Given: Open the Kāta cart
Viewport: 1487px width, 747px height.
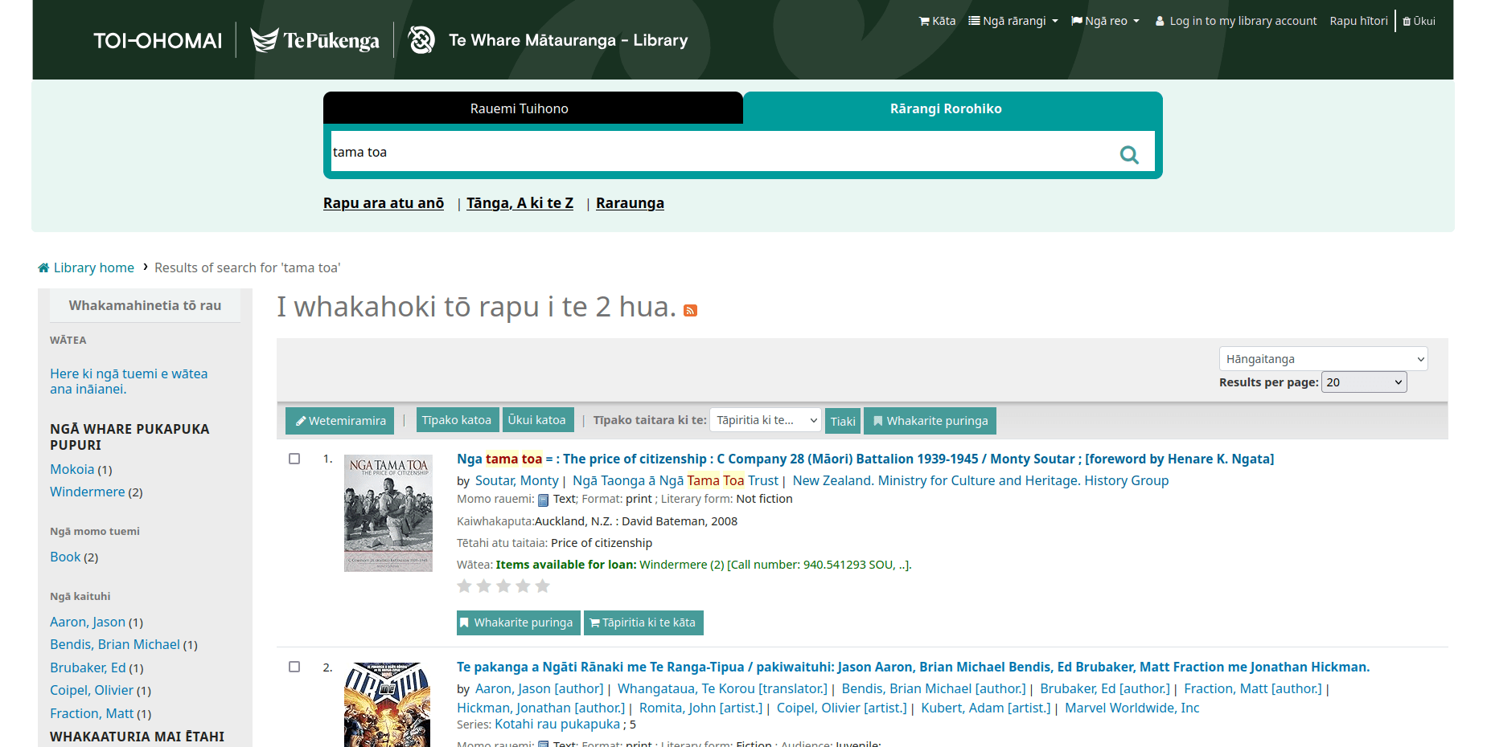Looking at the screenshot, I should pos(937,21).
